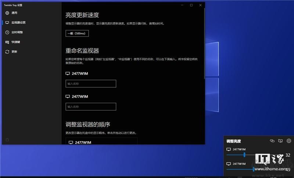Image resolution: width=294 pixels, height=178 pixels.
Task: Click the Twinkle Tray 设置 window title
Action: 13,5
